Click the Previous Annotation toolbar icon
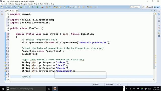 (x=84, y=7)
